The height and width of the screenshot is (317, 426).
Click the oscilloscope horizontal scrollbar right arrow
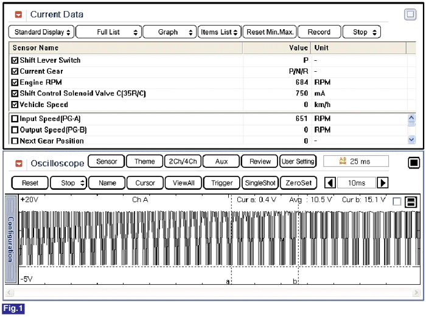416,293
